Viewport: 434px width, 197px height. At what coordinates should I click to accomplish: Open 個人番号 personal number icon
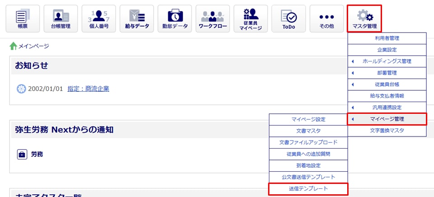click(98, 19)
